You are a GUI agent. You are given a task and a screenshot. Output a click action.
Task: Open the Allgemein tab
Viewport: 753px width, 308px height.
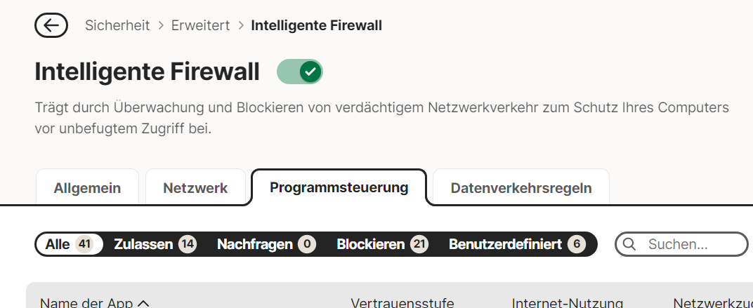click(87, 188)
